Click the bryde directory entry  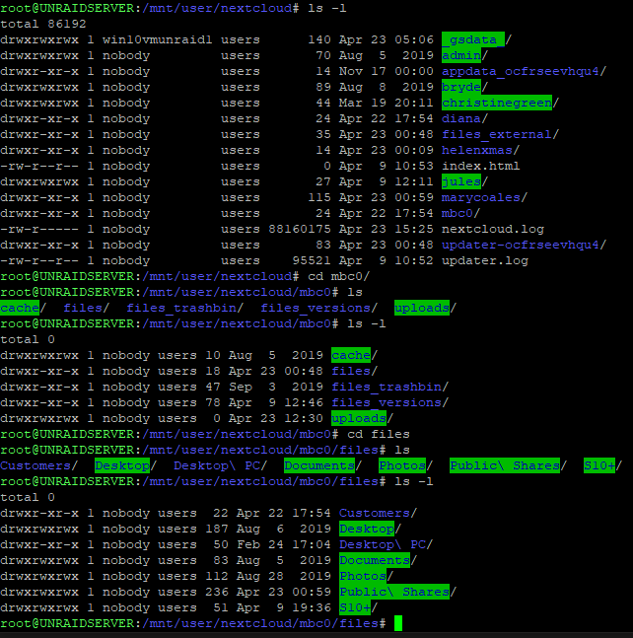(x=461, y=87)
